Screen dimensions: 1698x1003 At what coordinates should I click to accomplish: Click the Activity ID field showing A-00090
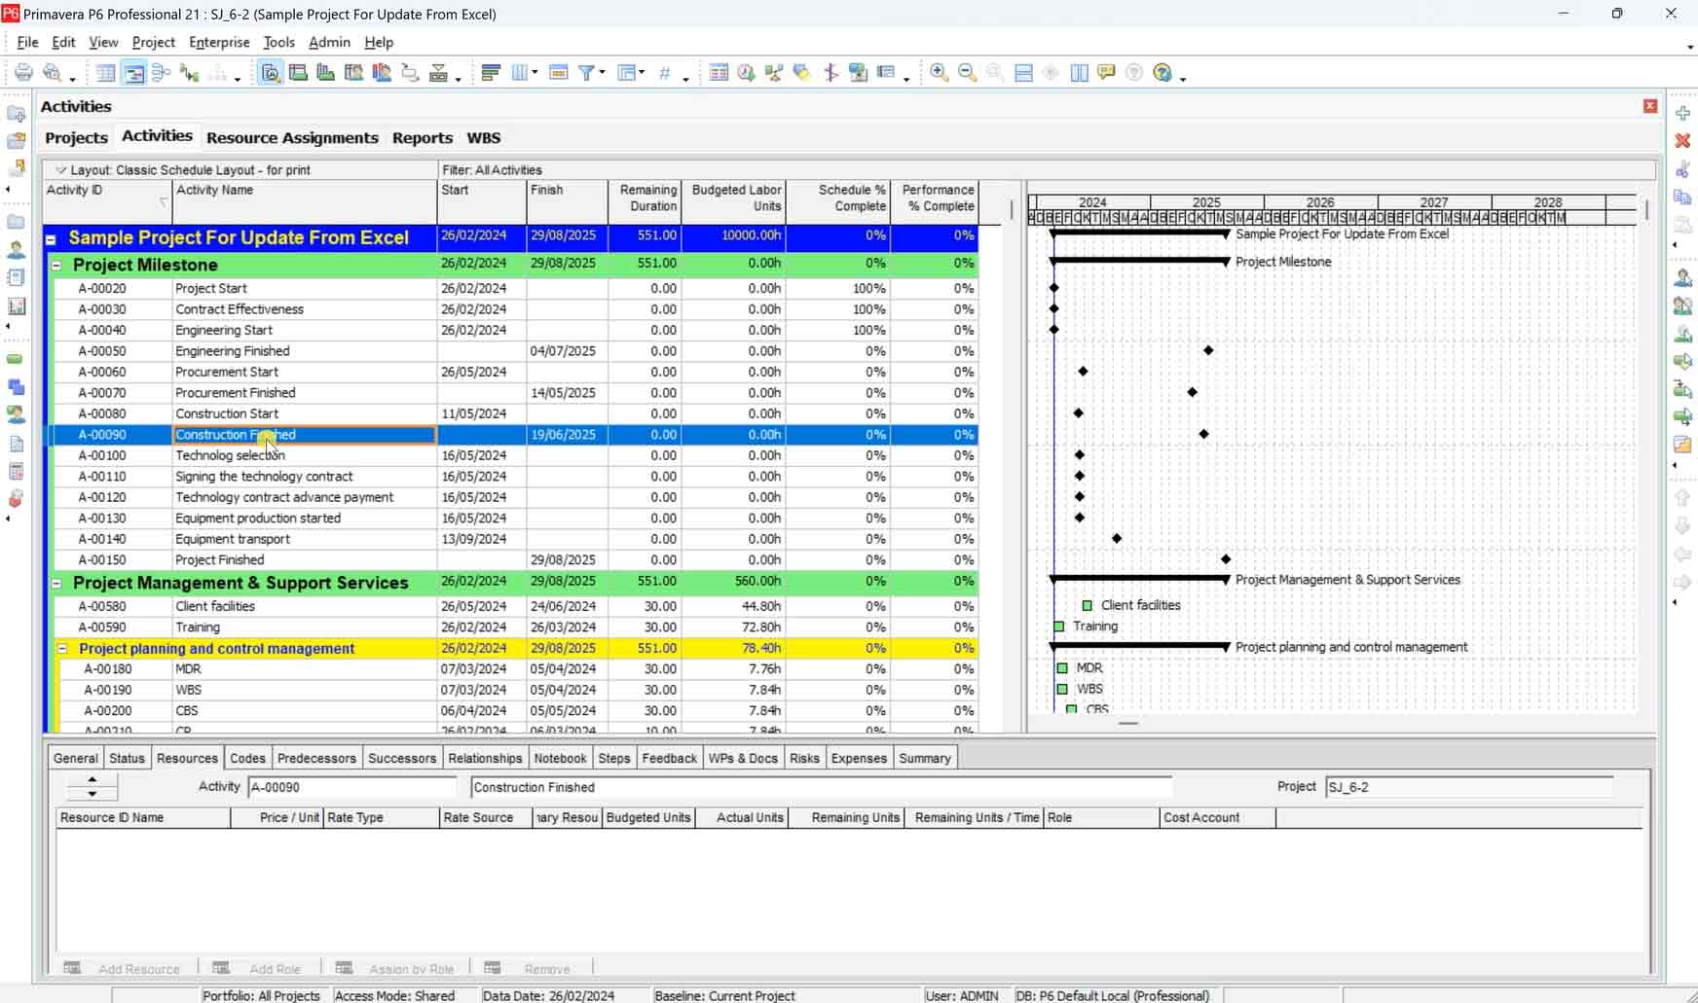click(x=351, y=787)
